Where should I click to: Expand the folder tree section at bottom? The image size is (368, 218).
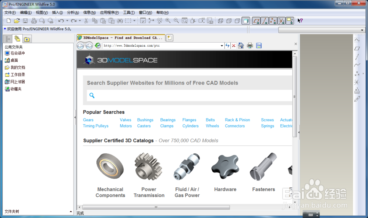[x=71, y=211]
